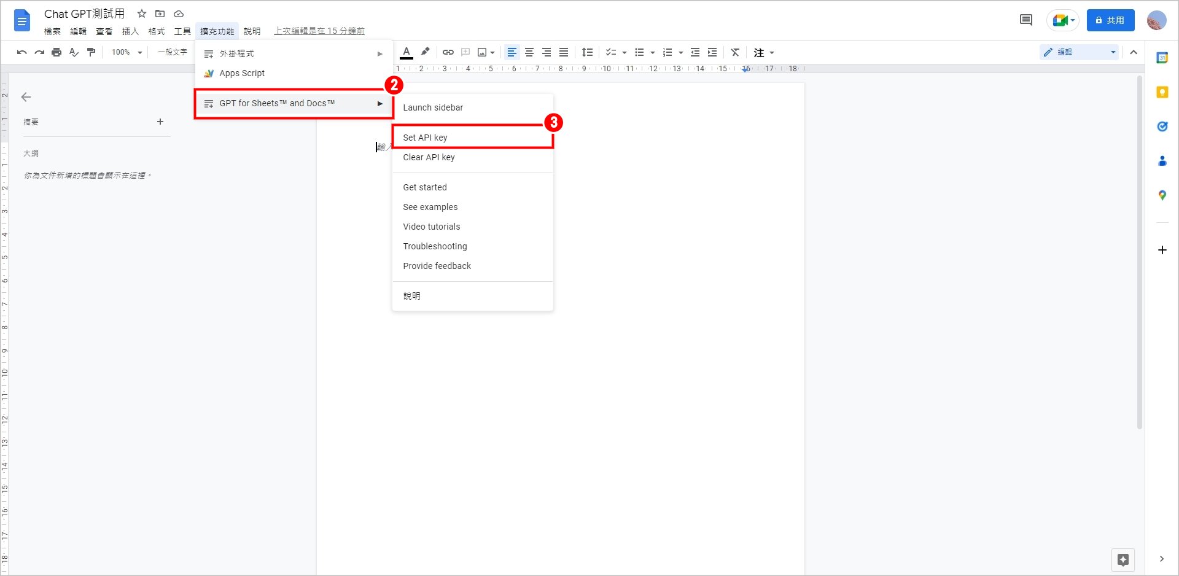This screenshot has height=576, width=1179.
Task: Run spelling and grammar check
Action: (x=74, y=52)
